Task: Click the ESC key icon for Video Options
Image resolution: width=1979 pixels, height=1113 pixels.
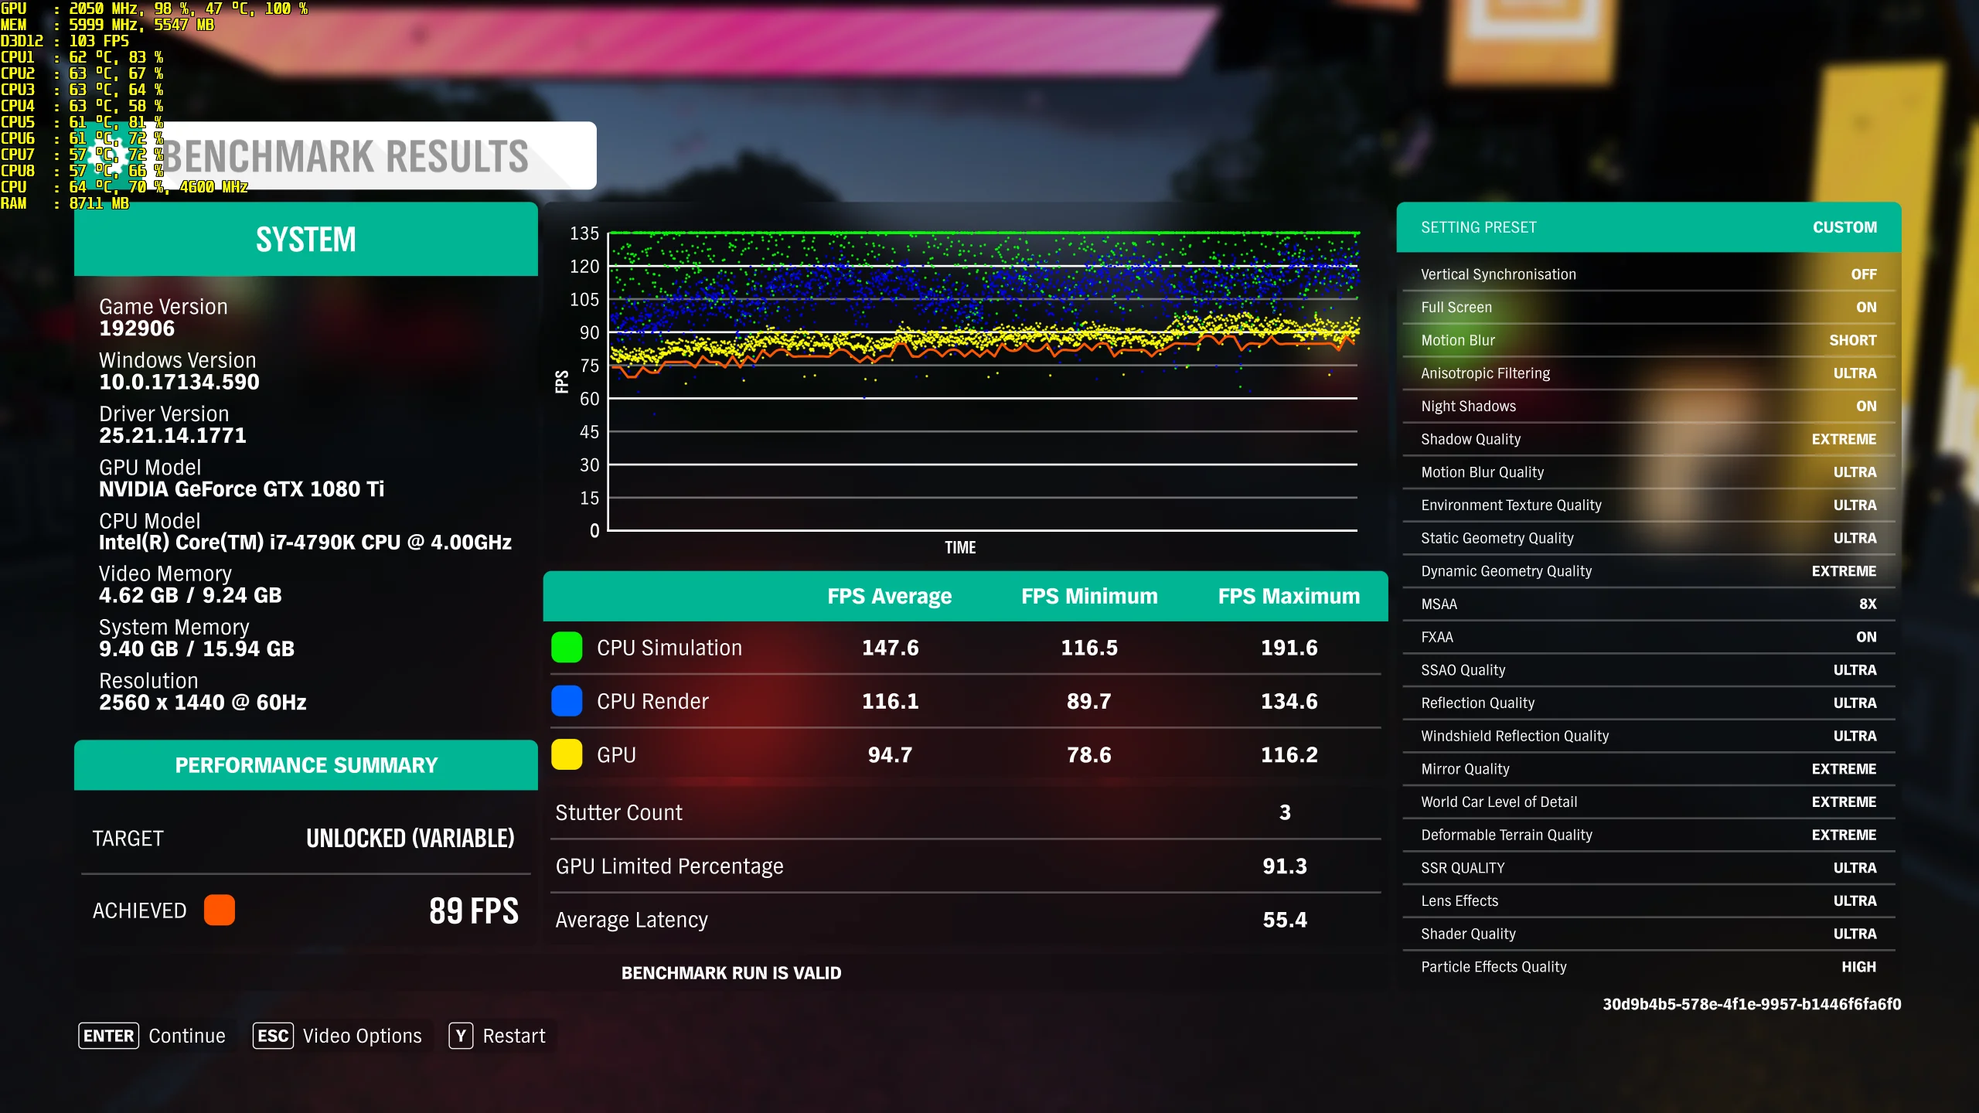Action: point(273,1036)
